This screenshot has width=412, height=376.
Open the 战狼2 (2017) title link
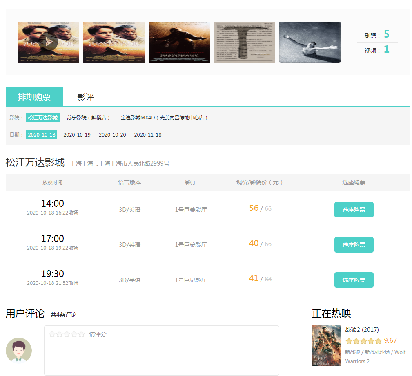coord(362,330)
